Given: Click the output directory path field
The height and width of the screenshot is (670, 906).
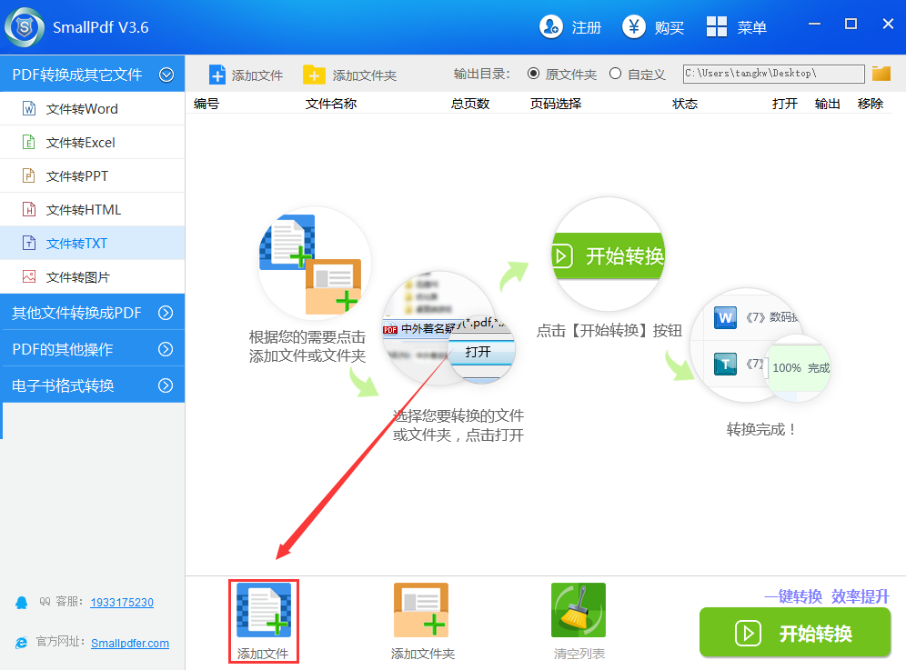Looking at the screenshot, I should pos(774,74).
